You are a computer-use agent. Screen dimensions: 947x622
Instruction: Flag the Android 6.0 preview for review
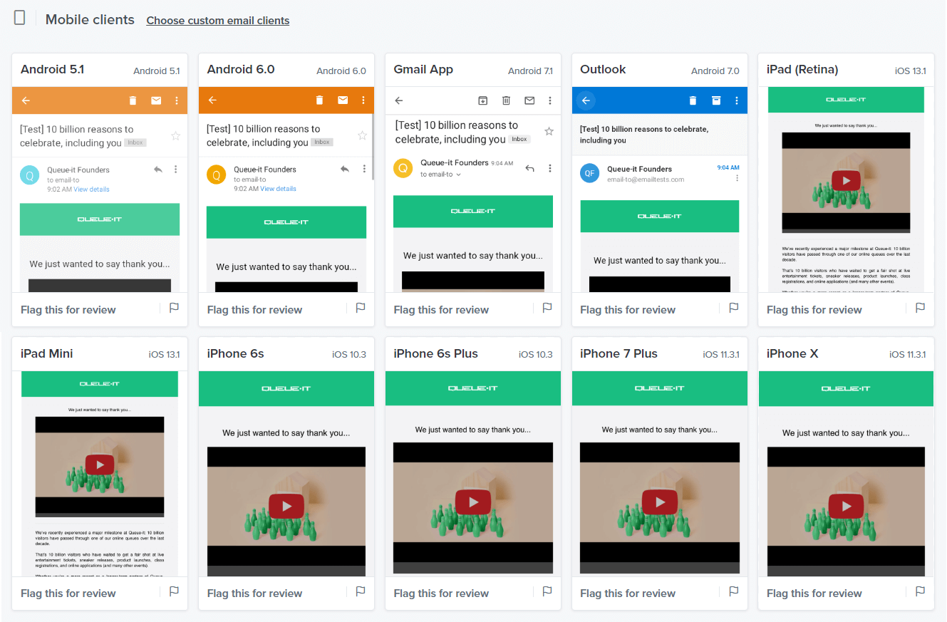[361, 308]
